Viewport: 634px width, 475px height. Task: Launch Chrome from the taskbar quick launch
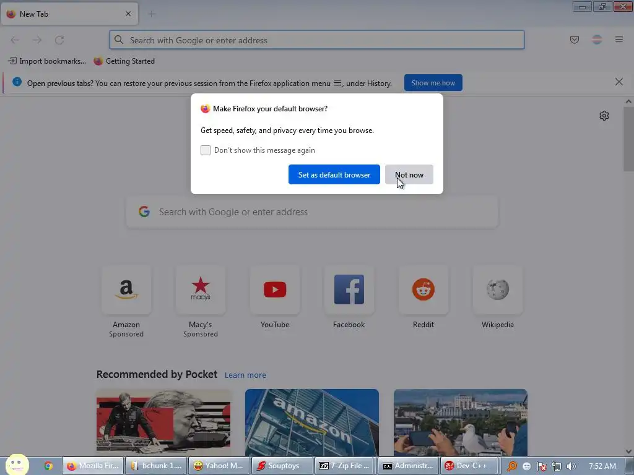[48, 466]
